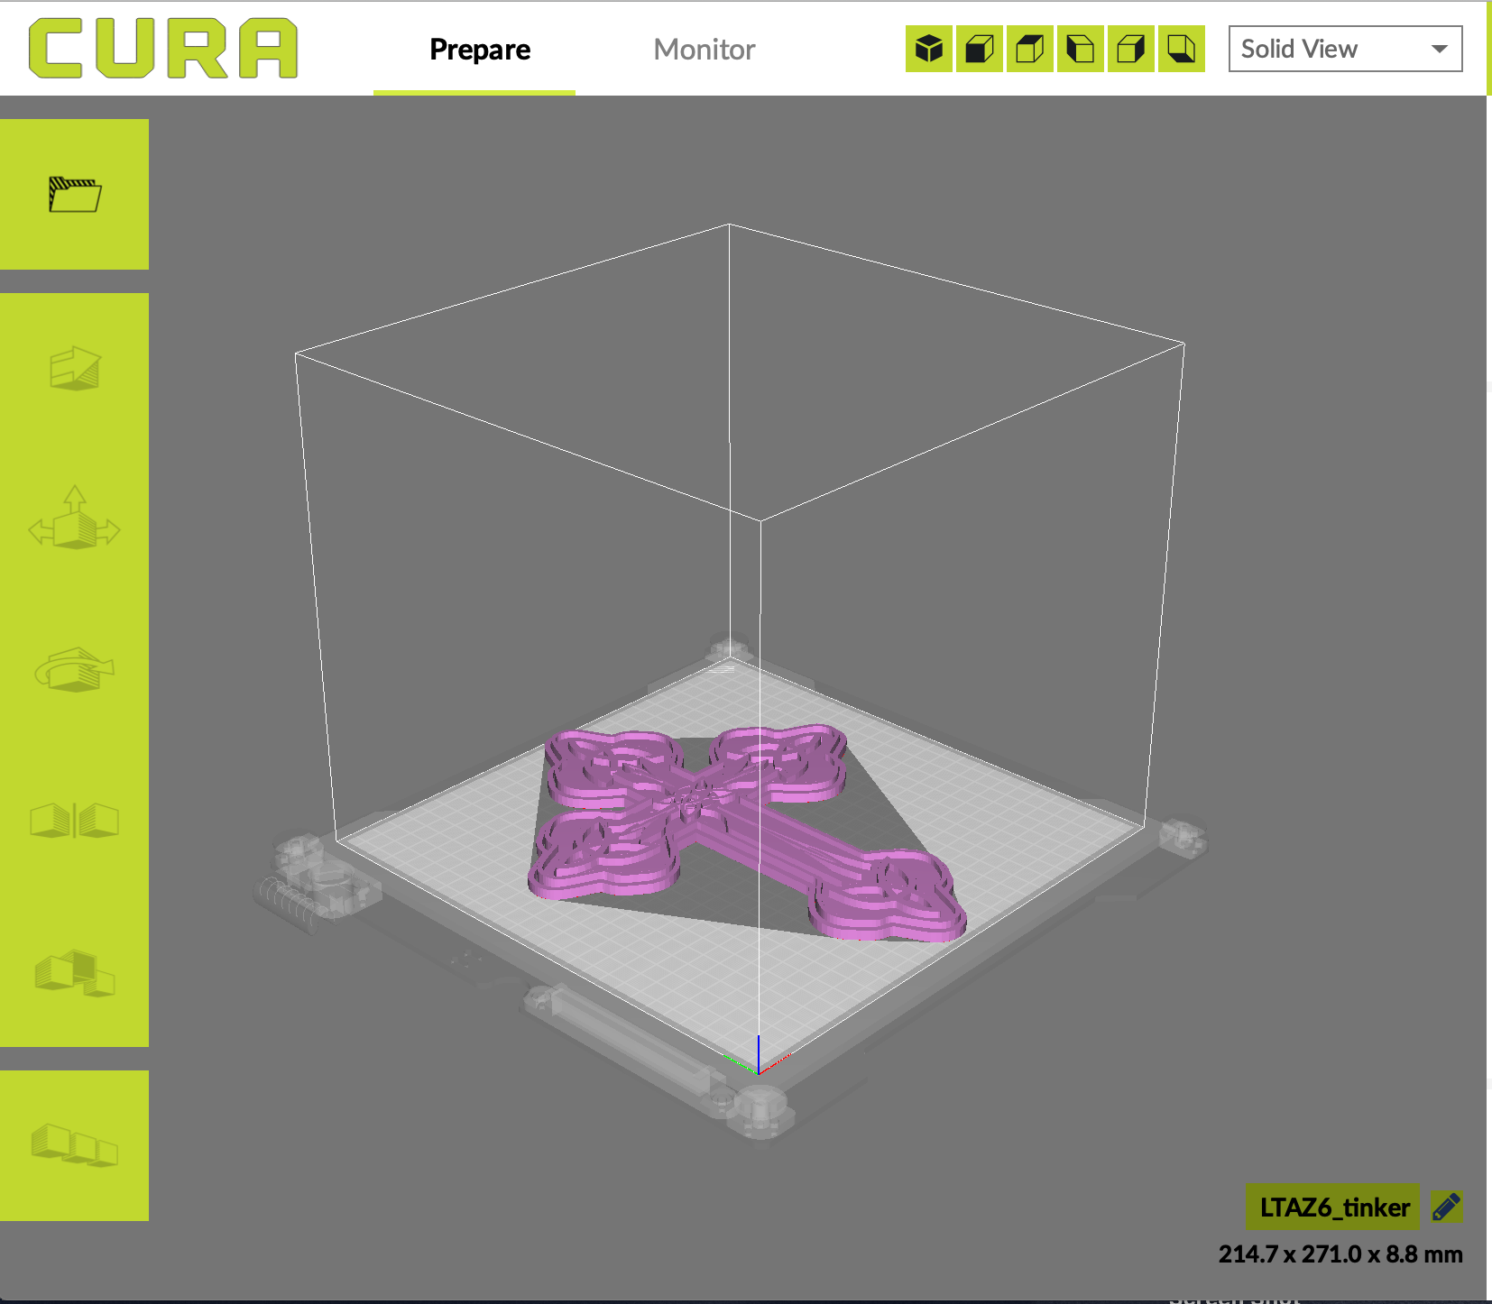The height and width of the screenshot is (1304, 1492).
Task: Select the last camera view cube icon
Action: pos(1180,50)
